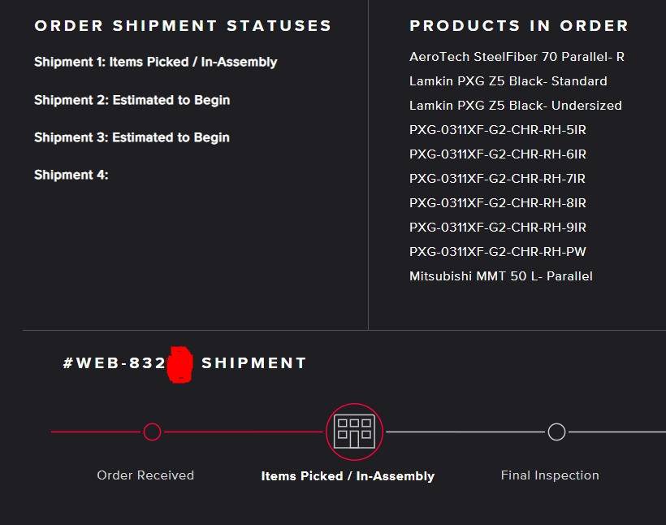Select PXG-0311XF-G2-CHR-RH-6IR product

pos(497,154)
